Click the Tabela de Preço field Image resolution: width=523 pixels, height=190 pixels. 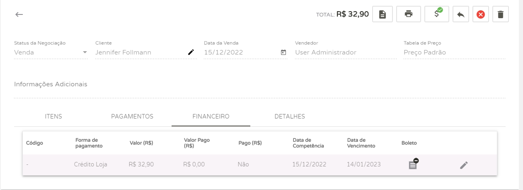pyautogui.click(x=454, y=52)
